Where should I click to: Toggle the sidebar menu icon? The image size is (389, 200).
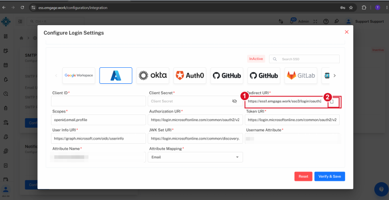20,22
